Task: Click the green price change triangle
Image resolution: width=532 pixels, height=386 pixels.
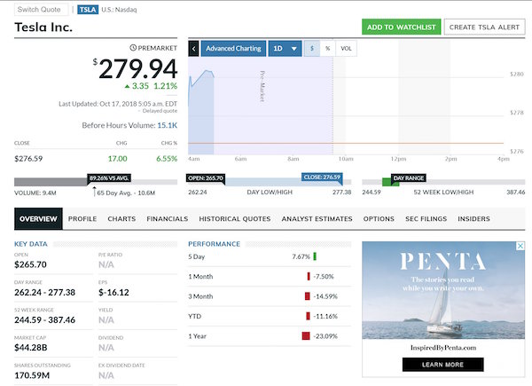Action: (128, 87)
